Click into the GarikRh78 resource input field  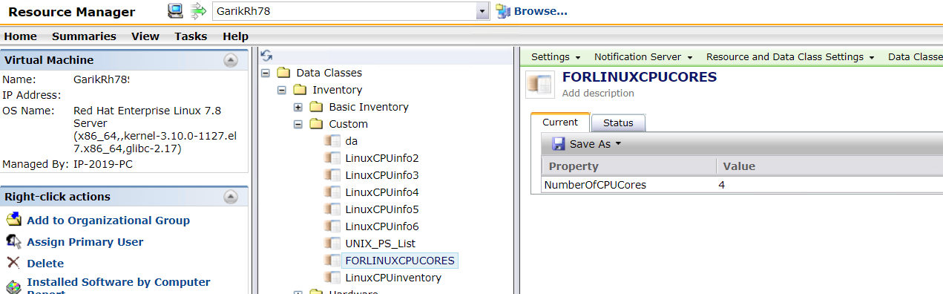344,11
